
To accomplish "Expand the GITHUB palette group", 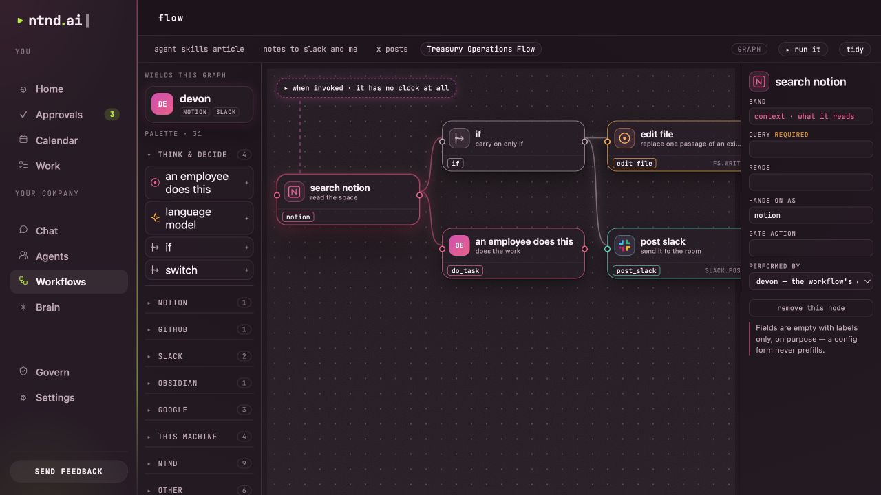I will [x=199, y=329].
